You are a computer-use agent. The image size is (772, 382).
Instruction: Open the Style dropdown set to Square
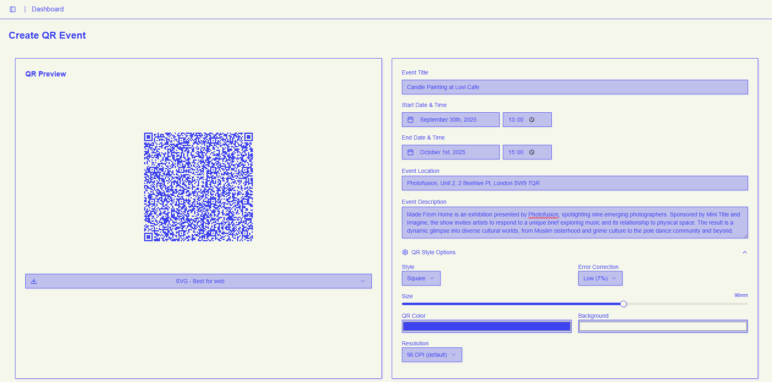(x=421, y=278)
